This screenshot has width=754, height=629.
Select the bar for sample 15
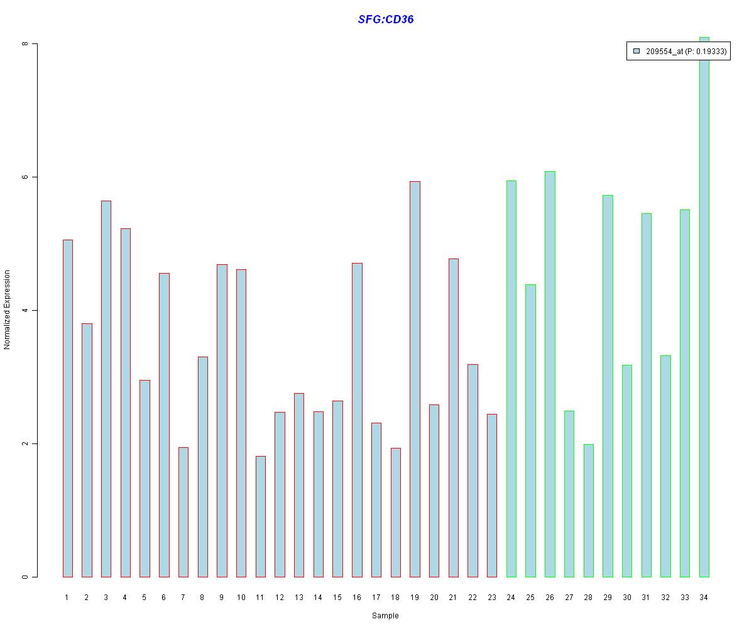tap(337, 489)
